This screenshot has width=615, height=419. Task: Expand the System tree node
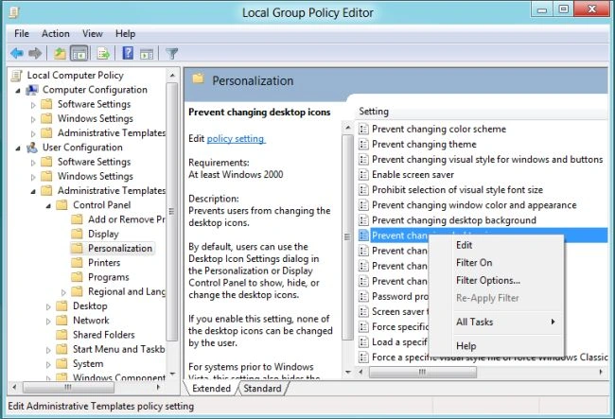48,364
